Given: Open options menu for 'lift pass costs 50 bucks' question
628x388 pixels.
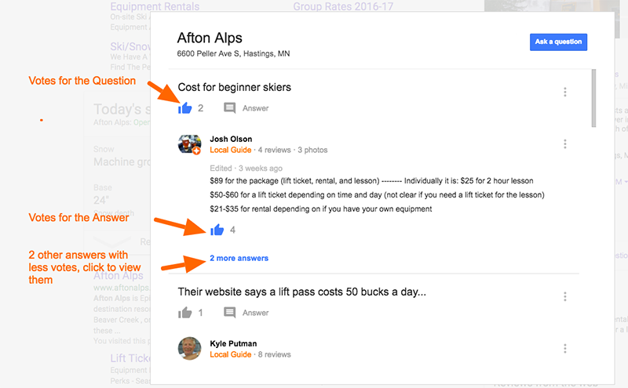Looking at the screenshot, I should click(x=564, y=296).
